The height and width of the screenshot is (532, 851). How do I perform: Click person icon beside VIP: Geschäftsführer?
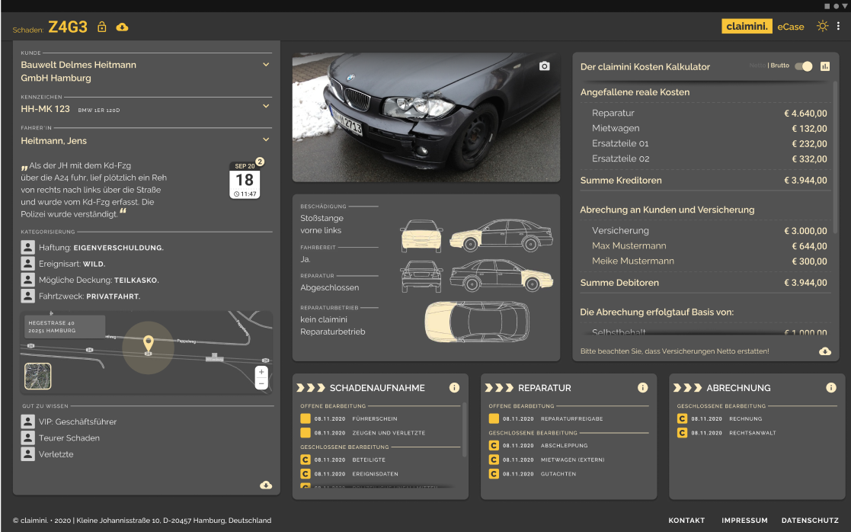pyautogui.click(x=27, y=421)
